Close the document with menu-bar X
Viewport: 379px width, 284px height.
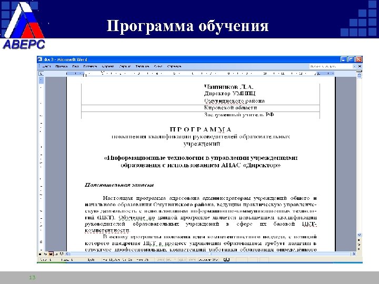[x=360, y=66]
